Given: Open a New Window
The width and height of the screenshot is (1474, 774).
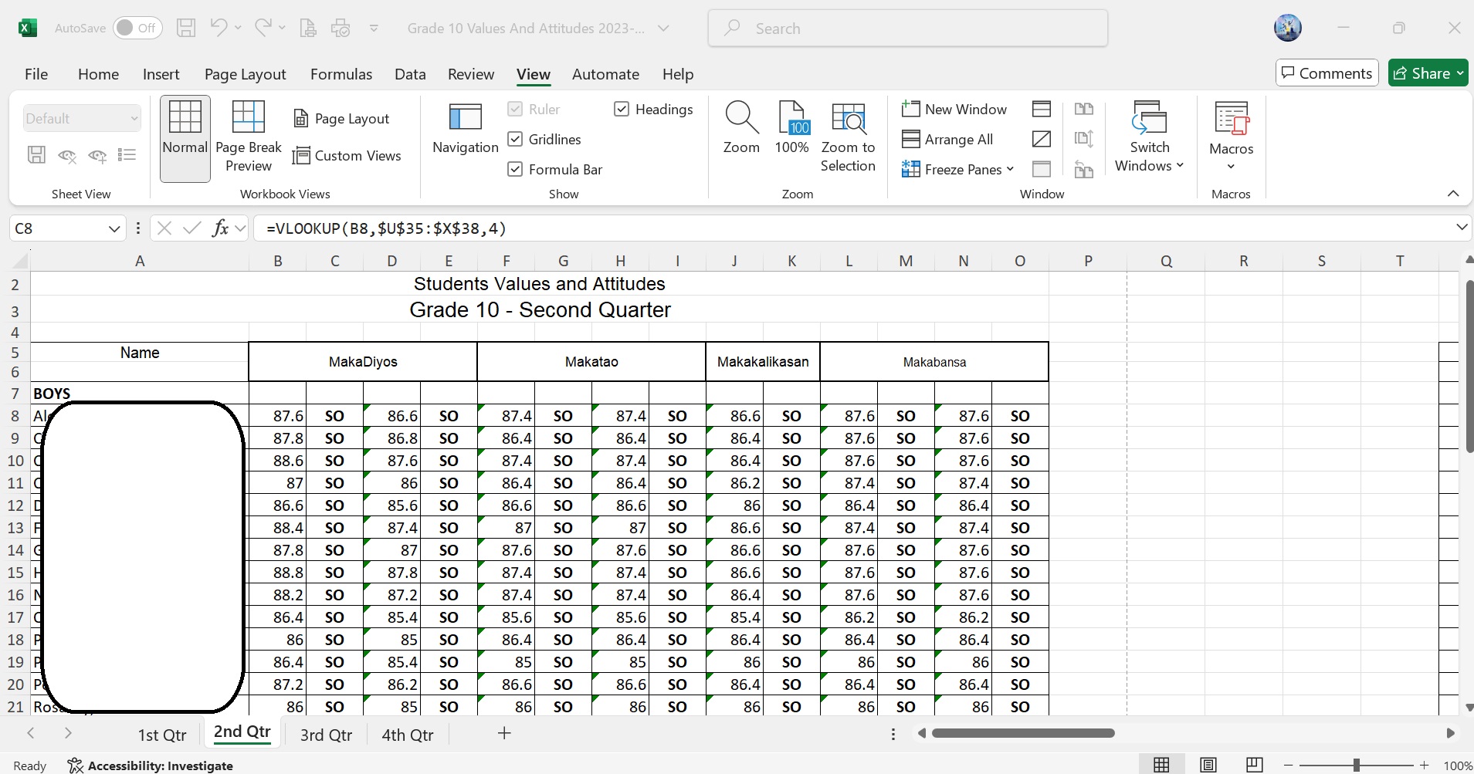Looking at the screenshot, I should coord(954,110).
